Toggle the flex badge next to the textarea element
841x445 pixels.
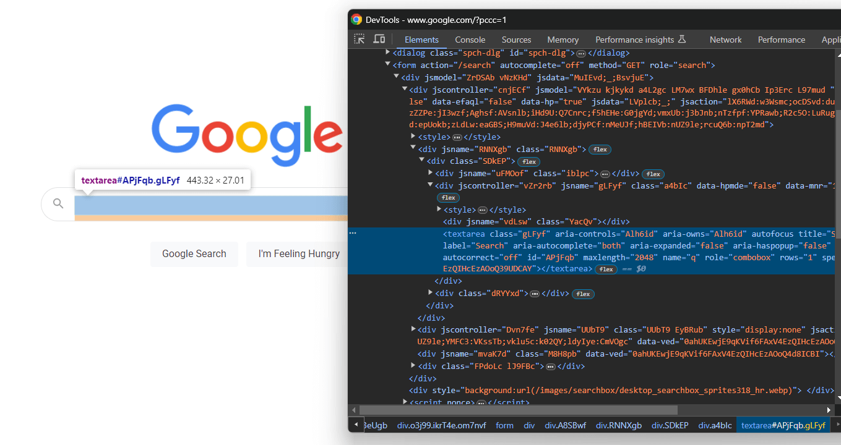606,269
